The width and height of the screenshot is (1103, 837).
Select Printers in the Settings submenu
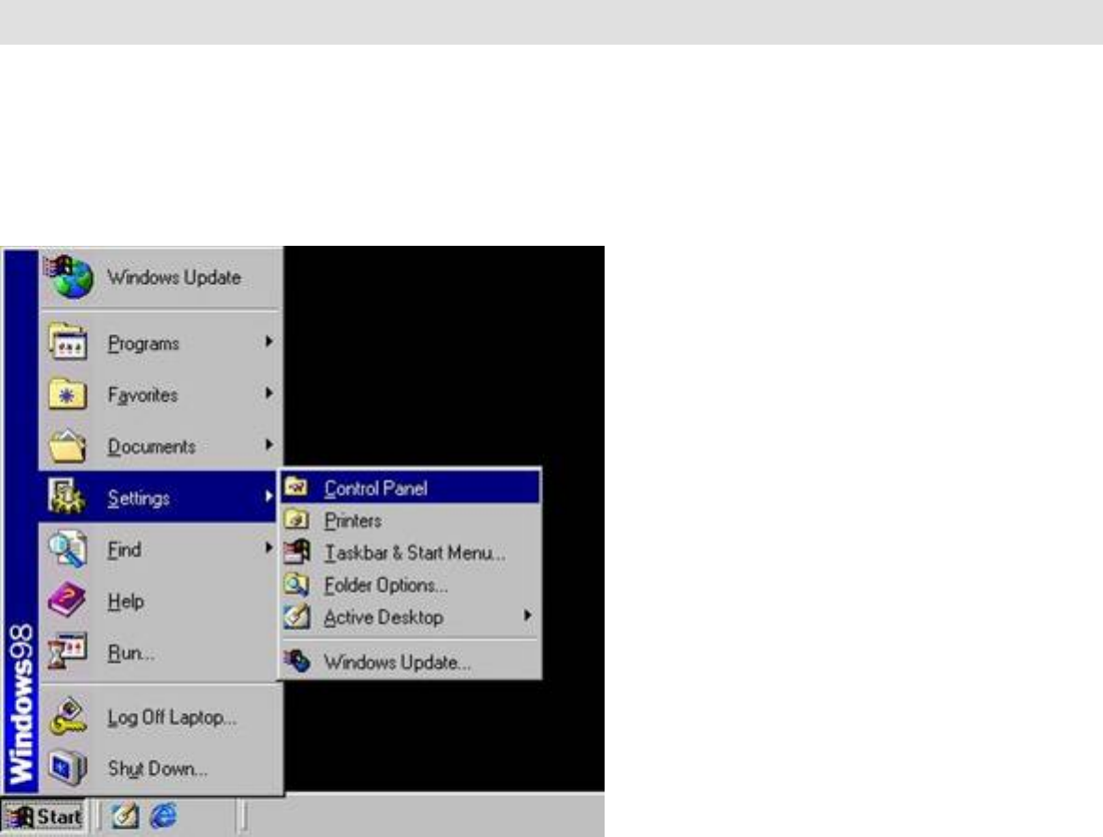pyautogui.click(x=353, y=520)
